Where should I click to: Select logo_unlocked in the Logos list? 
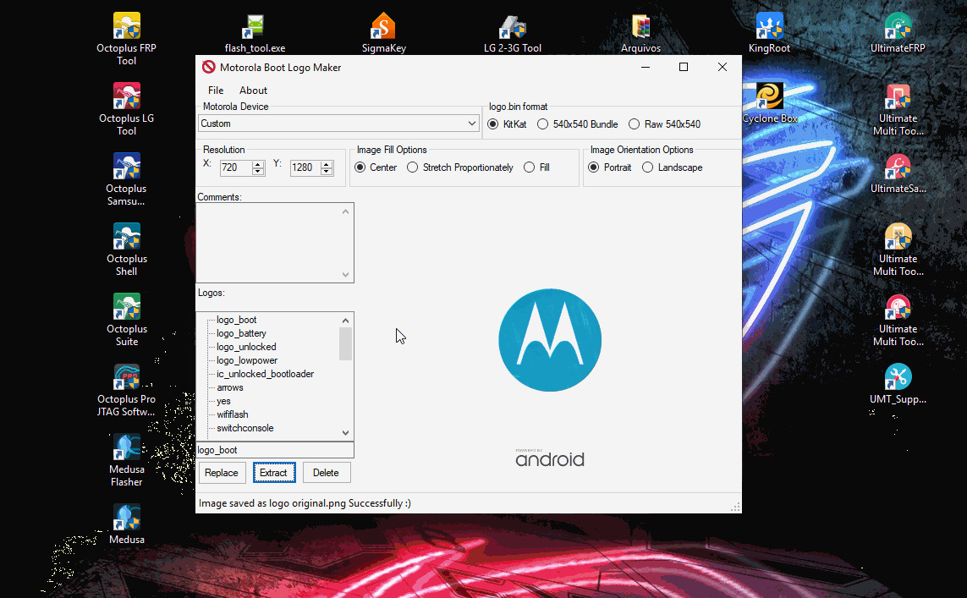point(246,347)
